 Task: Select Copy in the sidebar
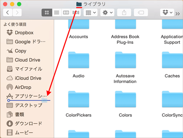click(27, 51)
